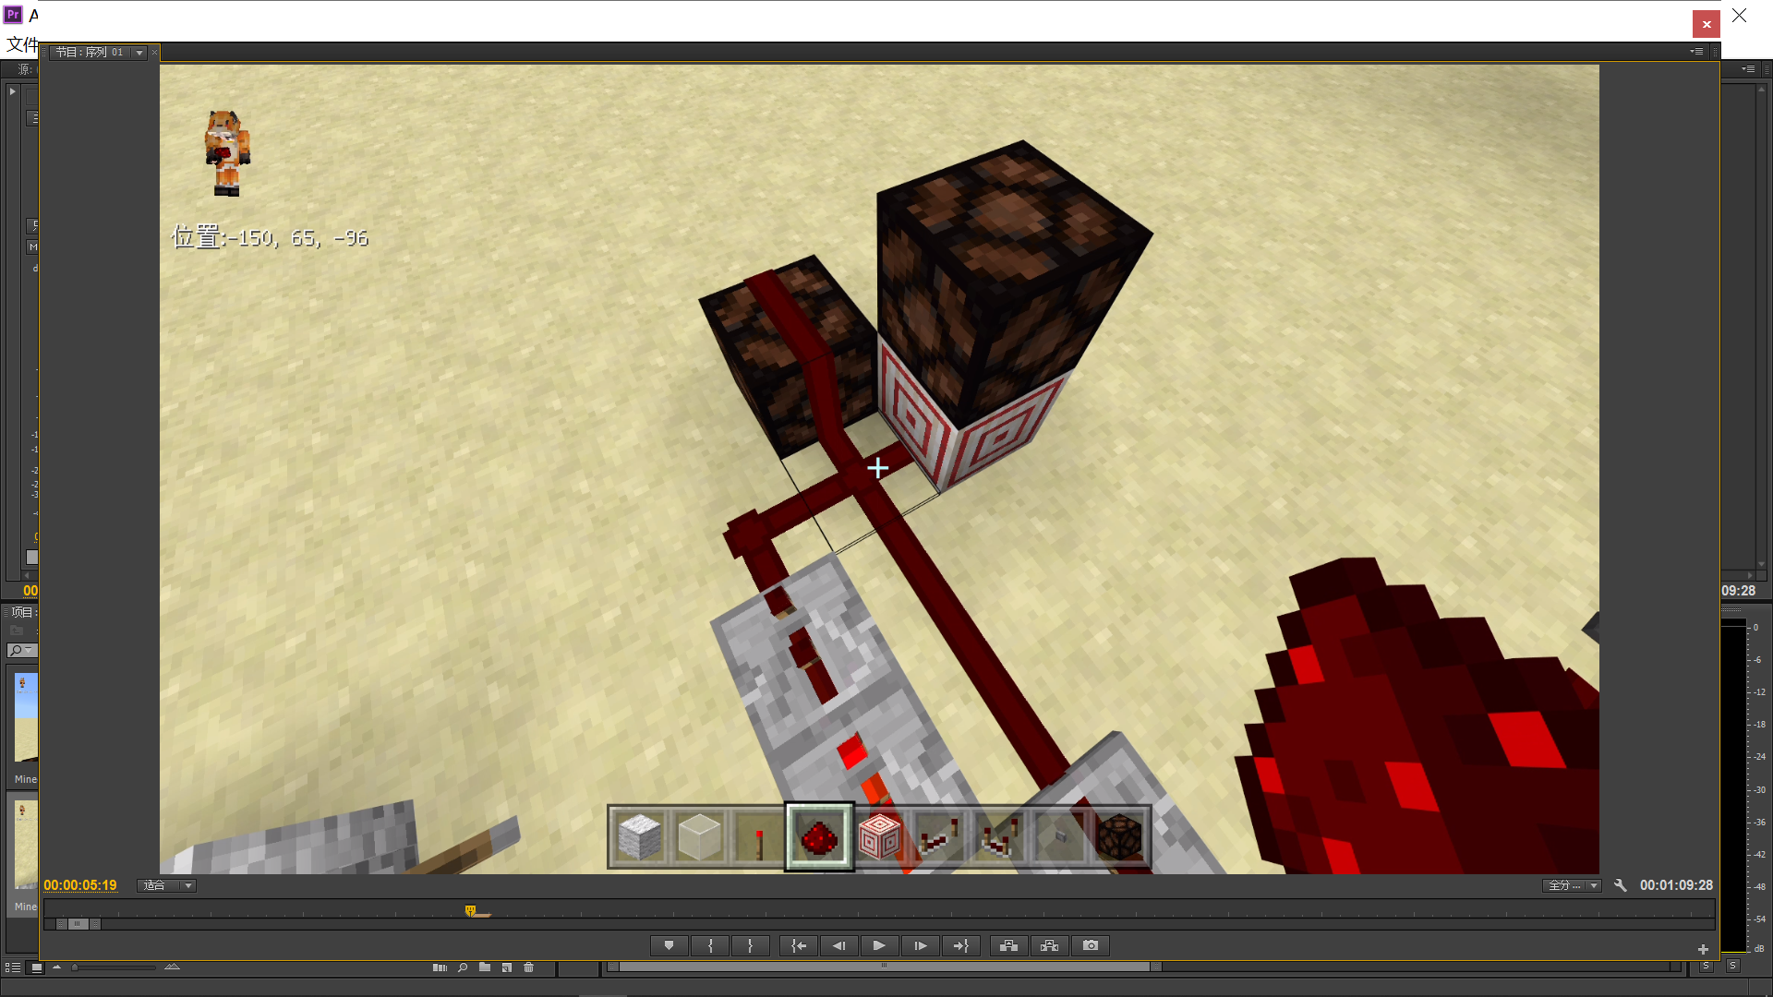The image size is (1773, 997).
Task: Click the Mark Out bracket button
Action: pos(750,945)
